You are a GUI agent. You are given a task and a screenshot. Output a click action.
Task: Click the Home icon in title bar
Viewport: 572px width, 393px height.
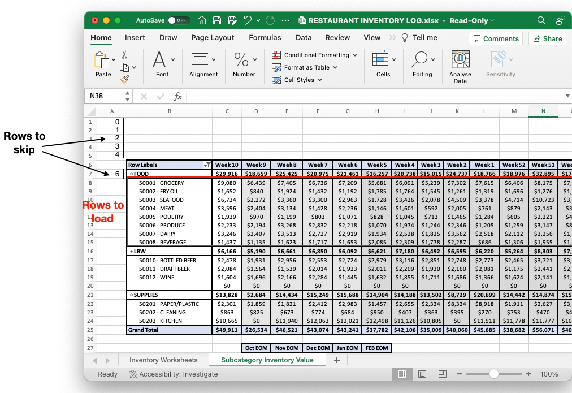tap(202, 20)
